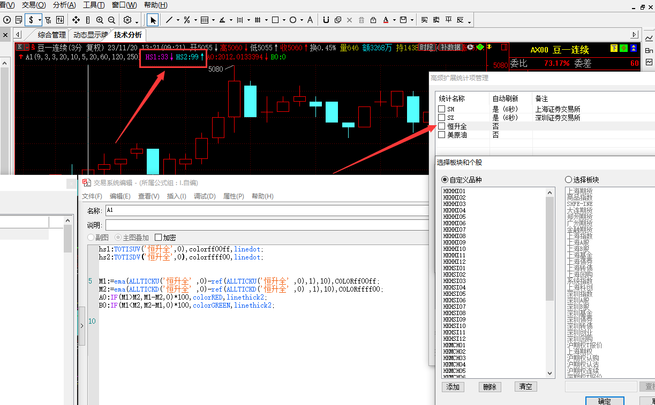Viewport: 655px width, 405px height.
Task: Click the delete X drawing icon
Action: [x=350, y=20]
